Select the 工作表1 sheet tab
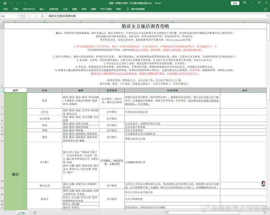The image size is (270, 215). (x=22, y=213)
